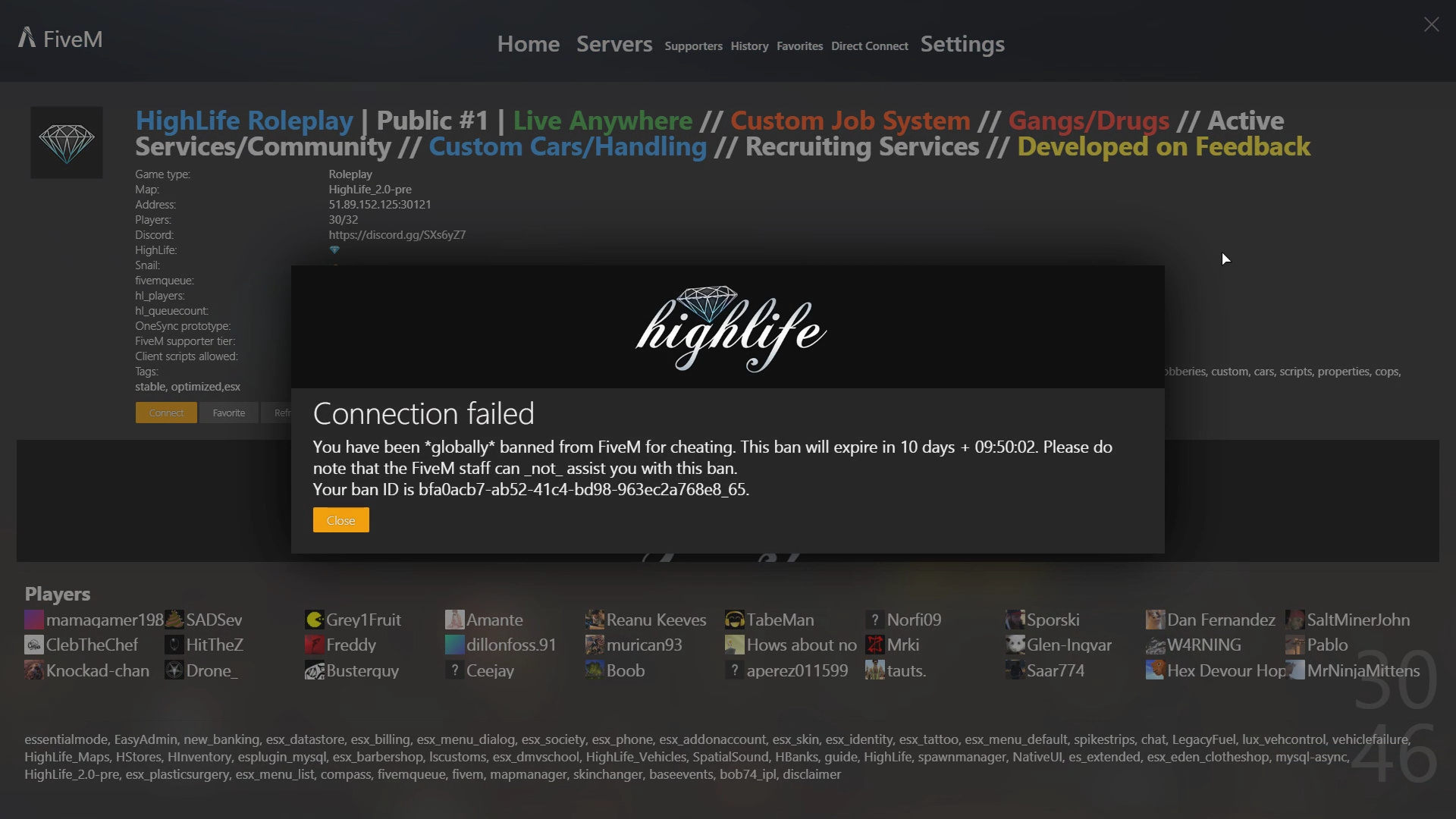
Task: Click the X in the top right corner
Action: [1431, 24]
